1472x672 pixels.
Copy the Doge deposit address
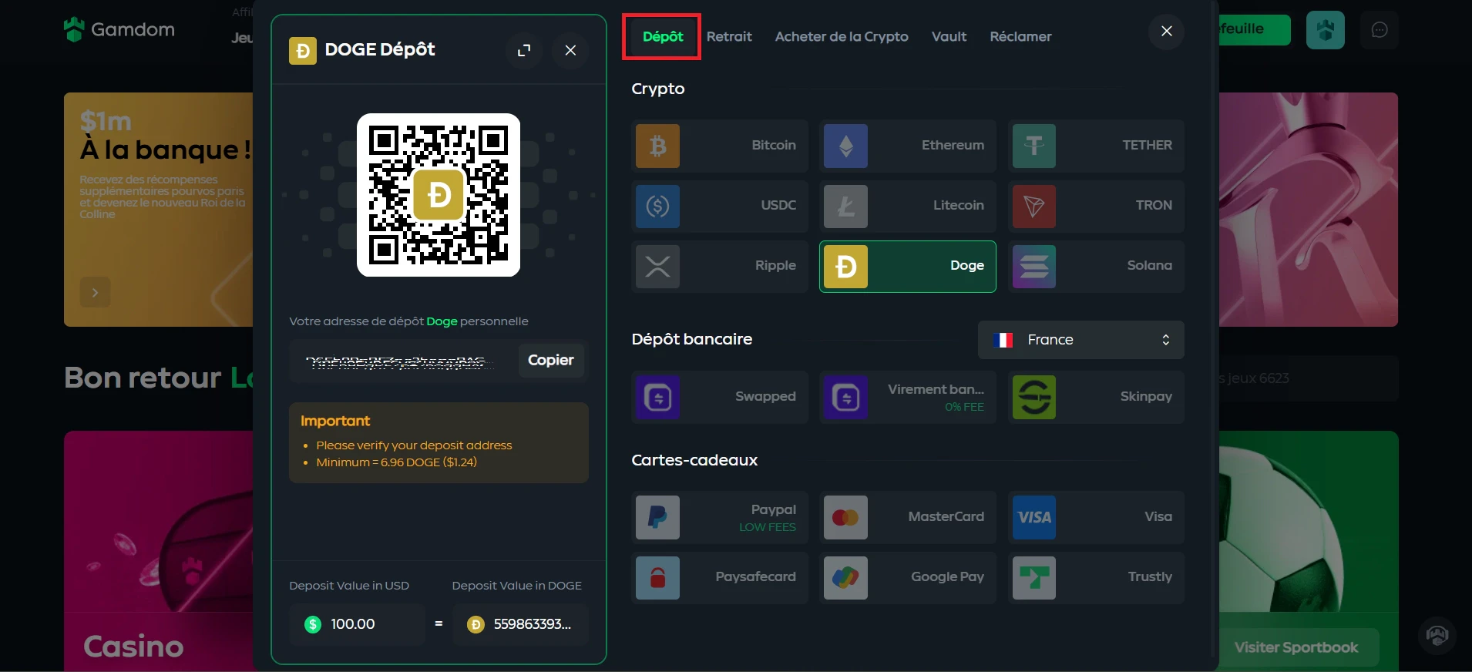click(551, 361)
